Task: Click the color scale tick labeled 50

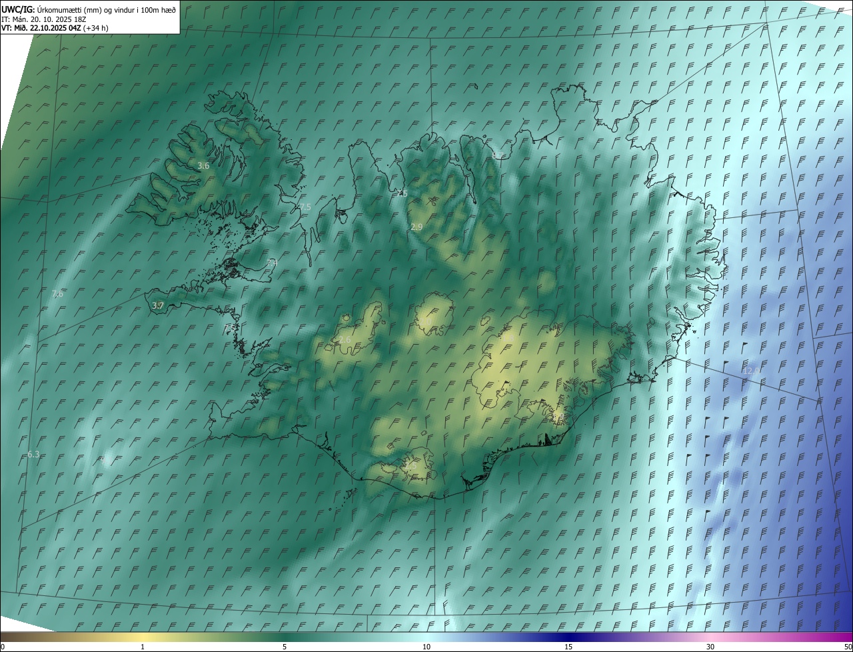Action: 848,647
